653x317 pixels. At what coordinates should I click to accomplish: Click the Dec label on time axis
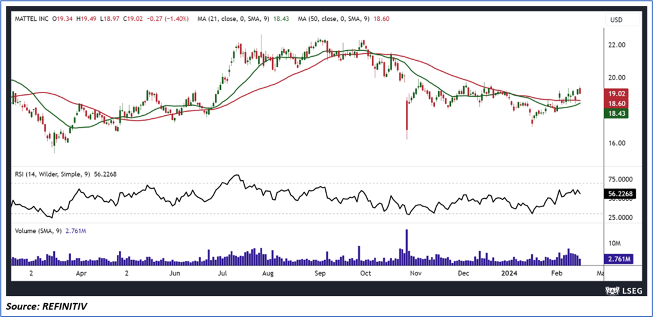point(464,273)
